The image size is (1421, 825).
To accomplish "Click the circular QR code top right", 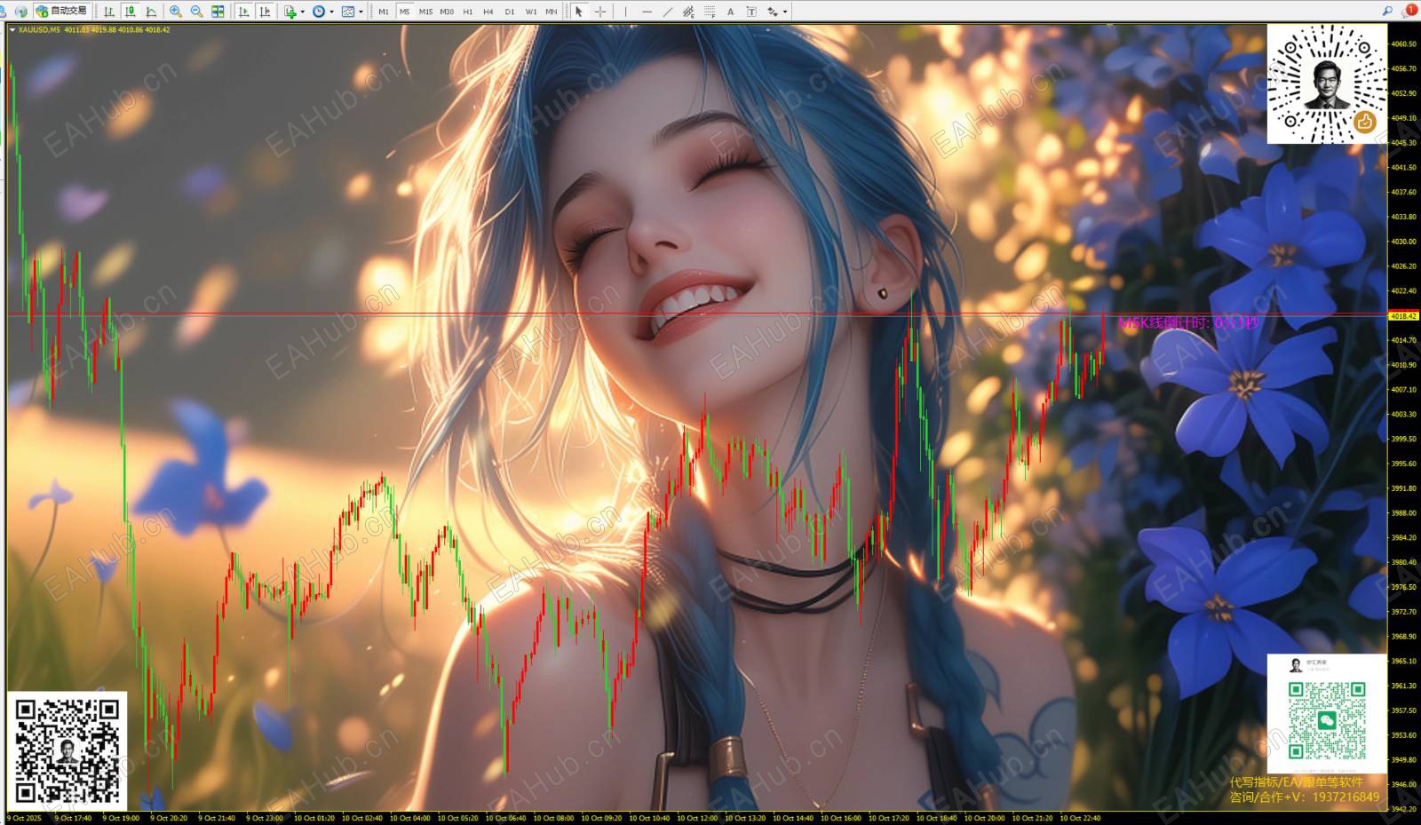I will coord(1327,83).
